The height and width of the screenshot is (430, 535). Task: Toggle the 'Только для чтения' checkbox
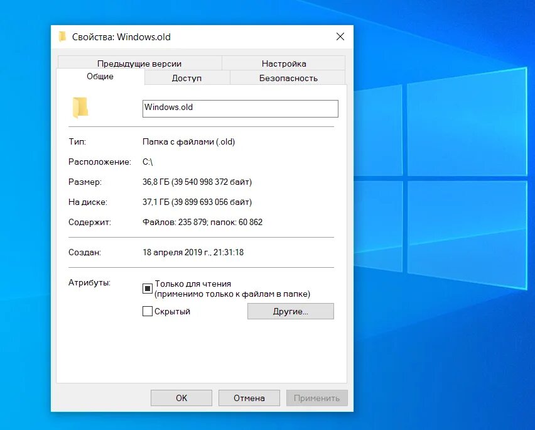[148, 289]
